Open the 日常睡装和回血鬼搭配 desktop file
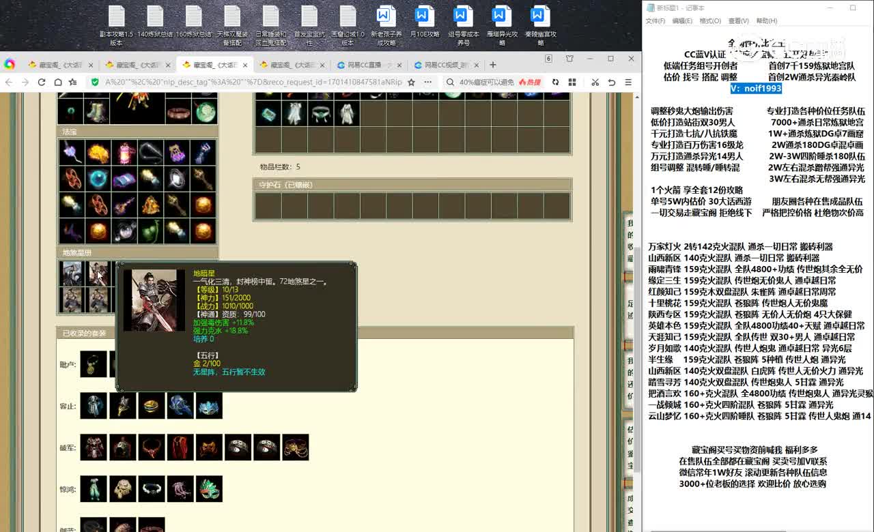The height and width of the screenshot is (532, 874). pos(271,26)
